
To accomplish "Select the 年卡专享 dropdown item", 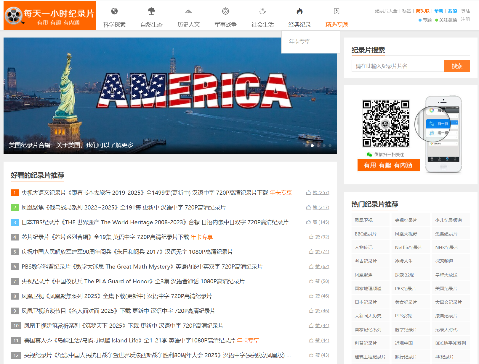I will (299, 42).
